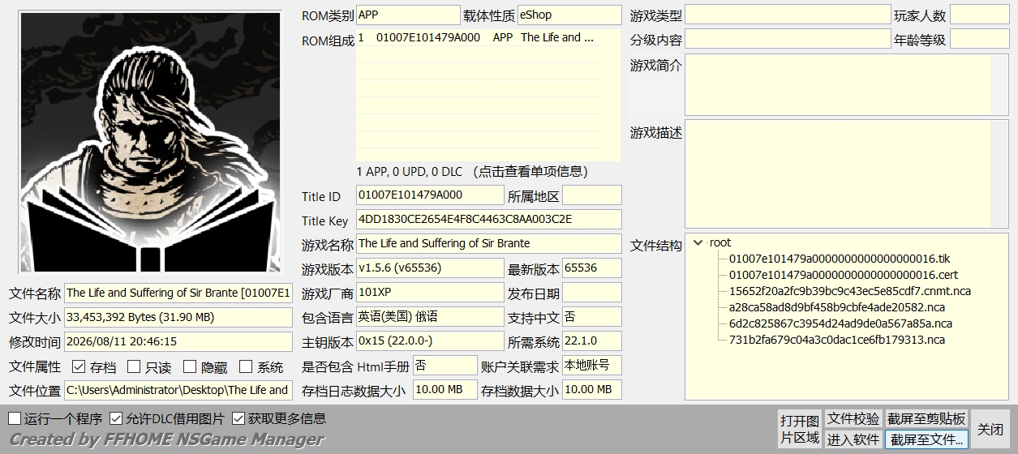Viewport: 1018px width, 454px height.
Task: Click the 文件名称 file name field
Action: point(178,293)
